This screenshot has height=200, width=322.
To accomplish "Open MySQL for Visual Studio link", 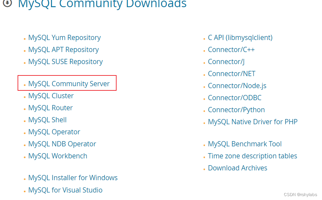I will click(65, 190).
